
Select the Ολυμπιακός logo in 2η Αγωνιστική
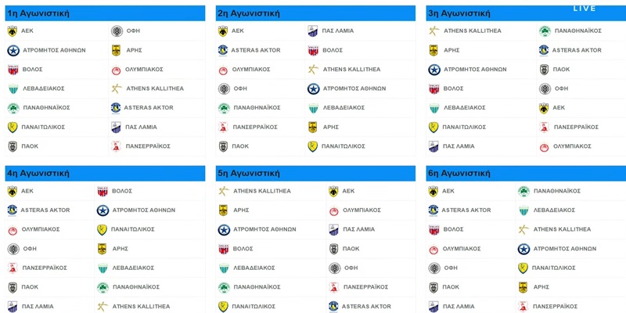tap(223, 70)
